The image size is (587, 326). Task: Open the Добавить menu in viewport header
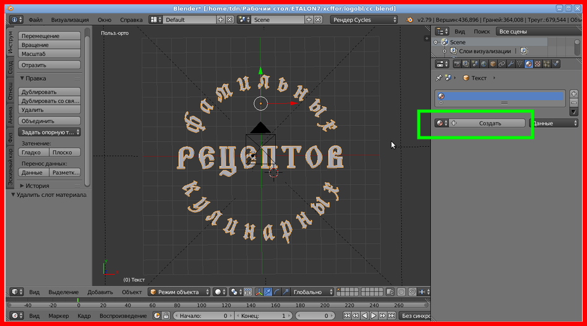(100, 292)
